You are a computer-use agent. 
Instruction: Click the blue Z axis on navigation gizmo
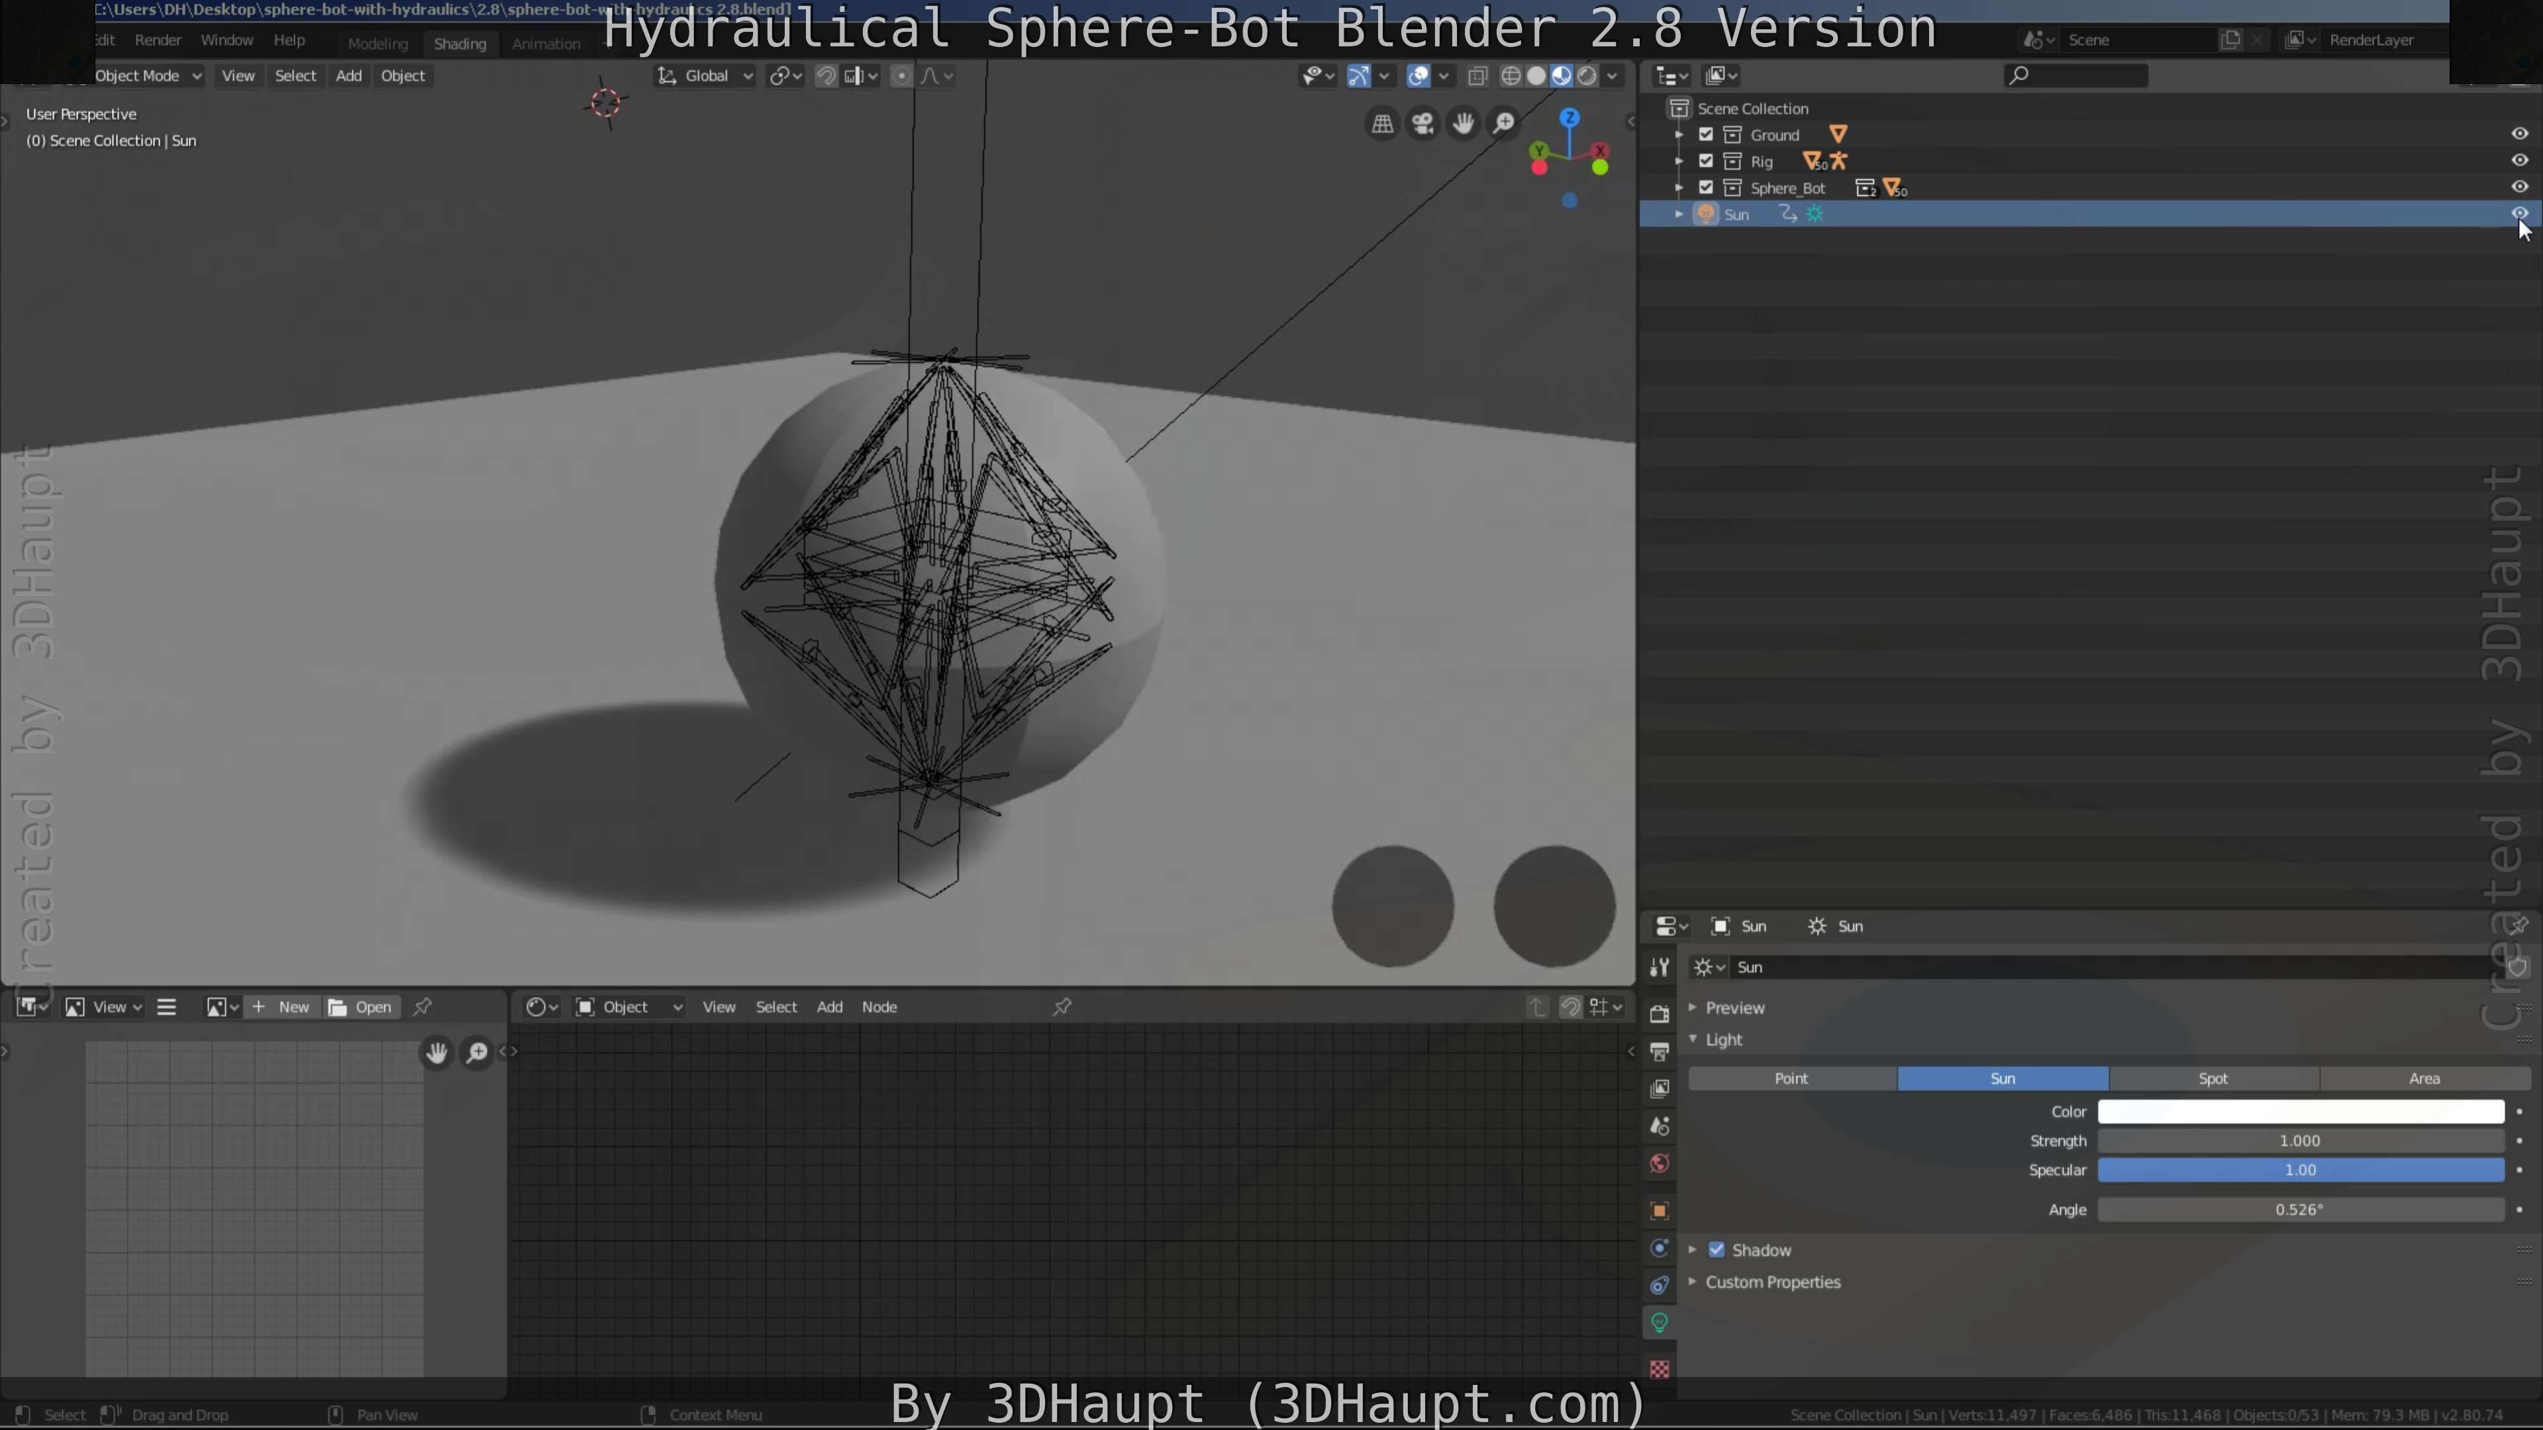point(1570,117)
